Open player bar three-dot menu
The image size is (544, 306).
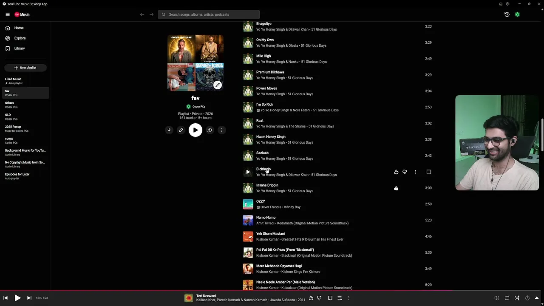(x=349, y=298)
